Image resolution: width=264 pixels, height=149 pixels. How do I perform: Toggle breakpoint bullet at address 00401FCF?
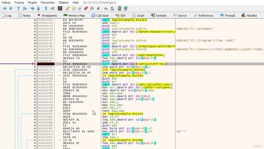coord(35,140)
